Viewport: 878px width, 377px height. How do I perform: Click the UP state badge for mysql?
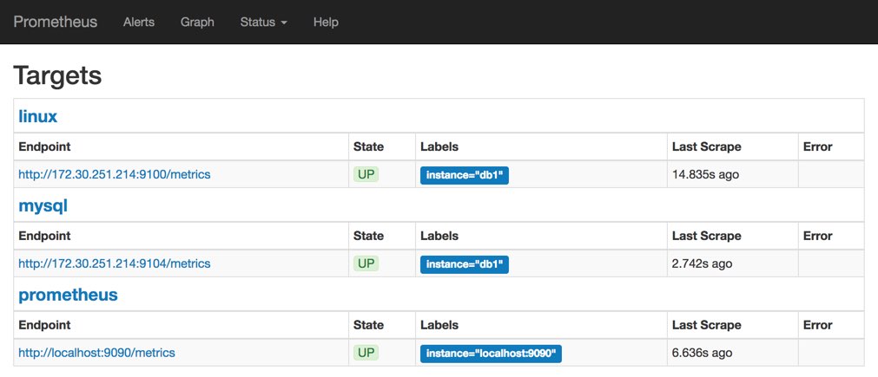tap(366, 263)
